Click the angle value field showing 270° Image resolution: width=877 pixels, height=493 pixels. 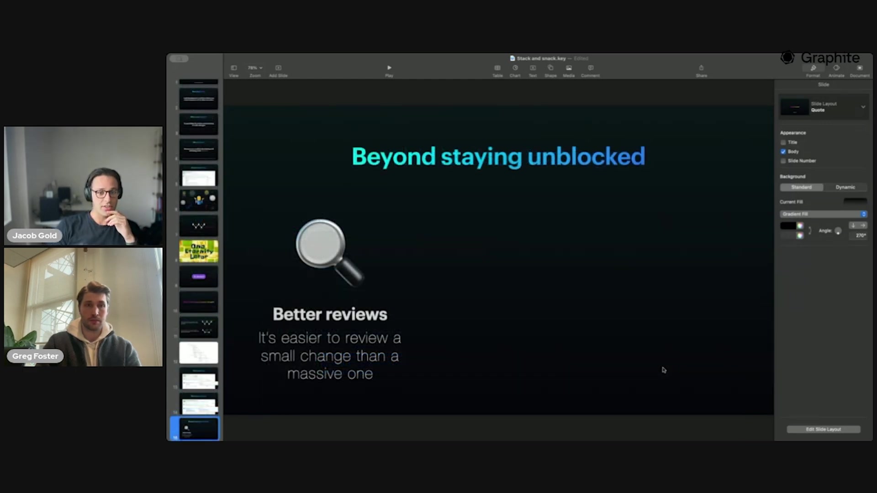pos(858,236)
